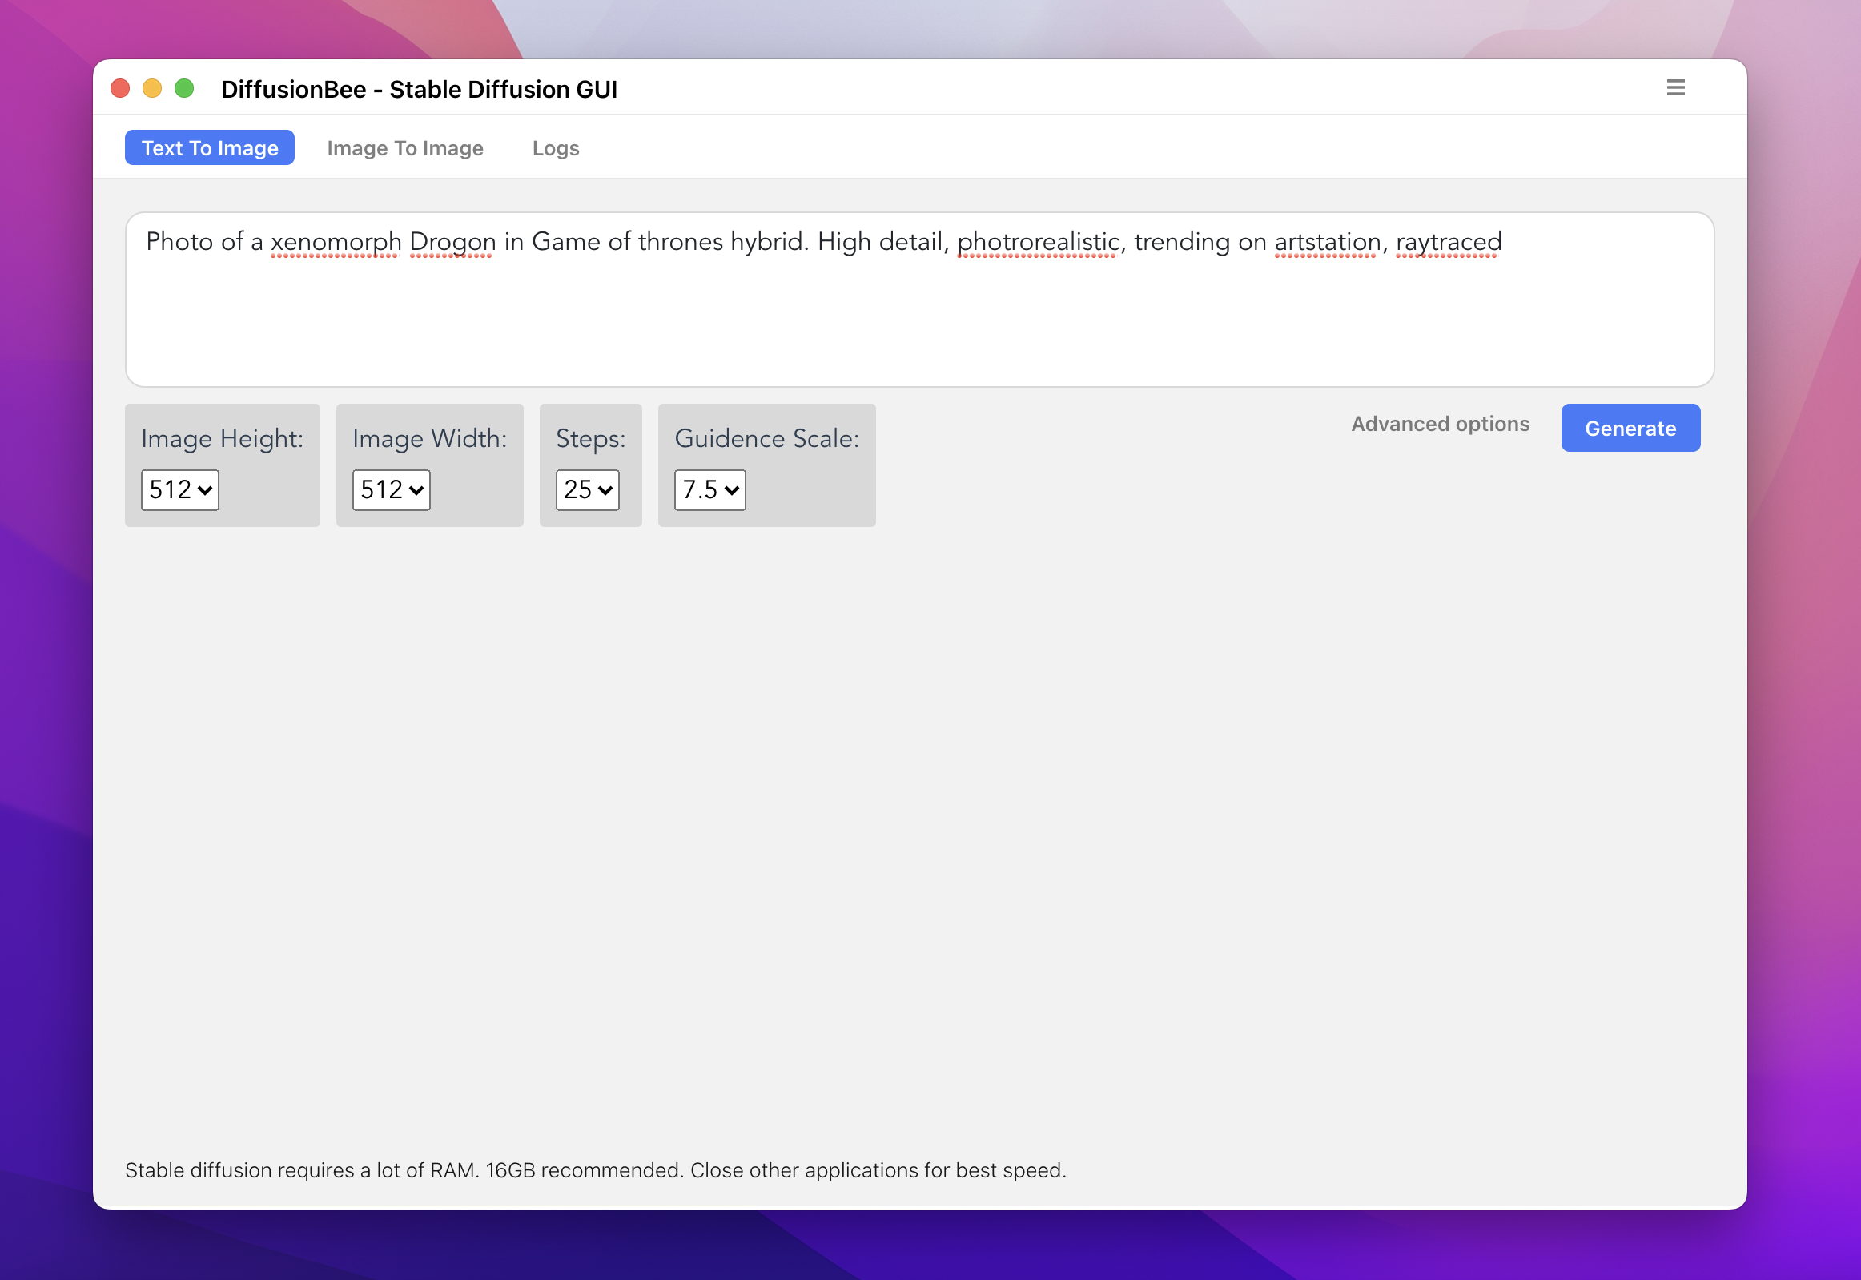Expand the Image Width dropdown

[390, 489]
